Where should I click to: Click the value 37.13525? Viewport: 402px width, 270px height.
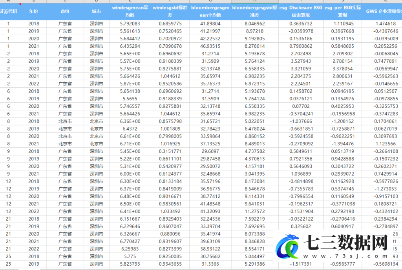click(210, 144)
